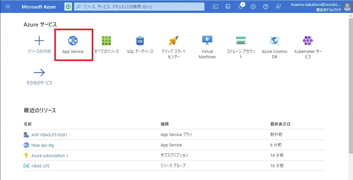Open the App Service icon
This screenshot has height=180, width=353.
click(x=73, y=41)
